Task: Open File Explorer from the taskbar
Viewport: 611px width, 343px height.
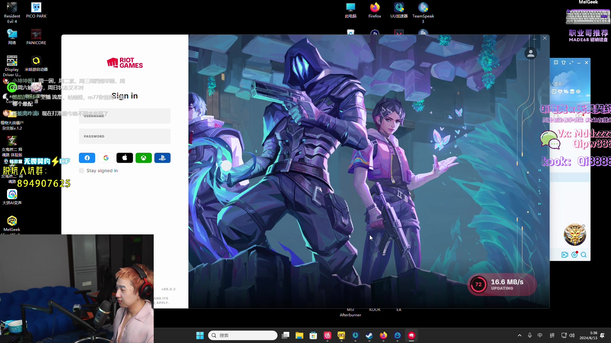Action: pyautogui.click(x=299, y=335)
